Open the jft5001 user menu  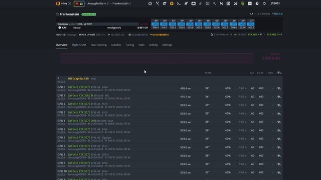tap(275, 3)
